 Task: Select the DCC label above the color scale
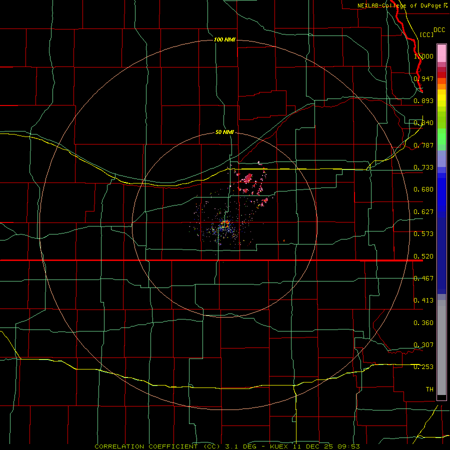click(x=439, y=30)
